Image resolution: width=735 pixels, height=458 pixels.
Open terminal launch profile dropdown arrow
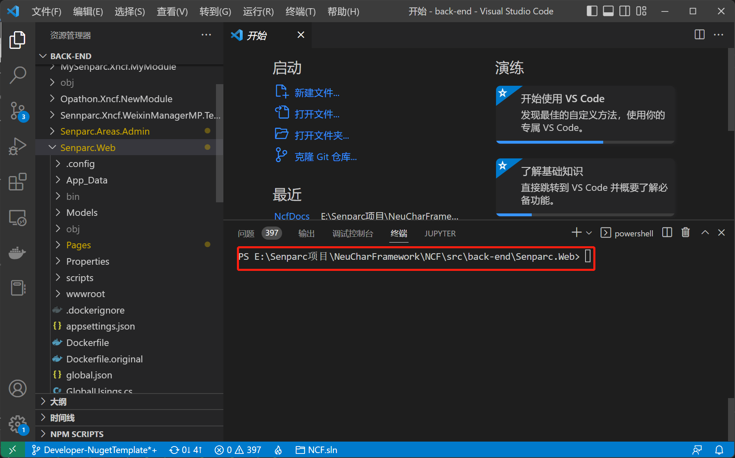(589, 233)
